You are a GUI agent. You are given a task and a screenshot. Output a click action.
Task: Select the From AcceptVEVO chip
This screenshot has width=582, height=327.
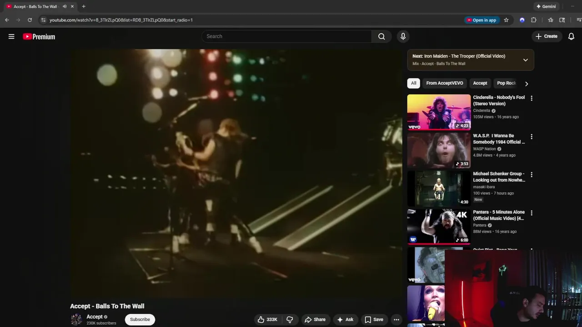[x=444, y=83]
